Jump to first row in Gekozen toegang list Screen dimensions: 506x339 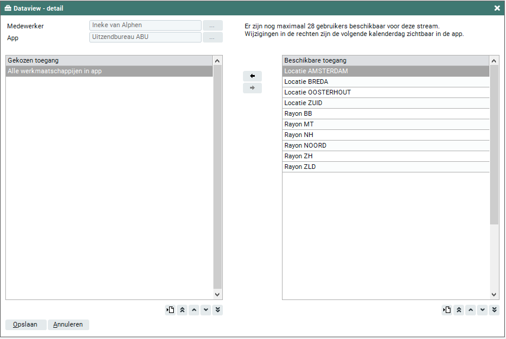(x=182, y=310)
